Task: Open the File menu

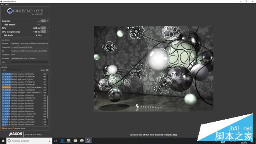Action: click(2, 4)
